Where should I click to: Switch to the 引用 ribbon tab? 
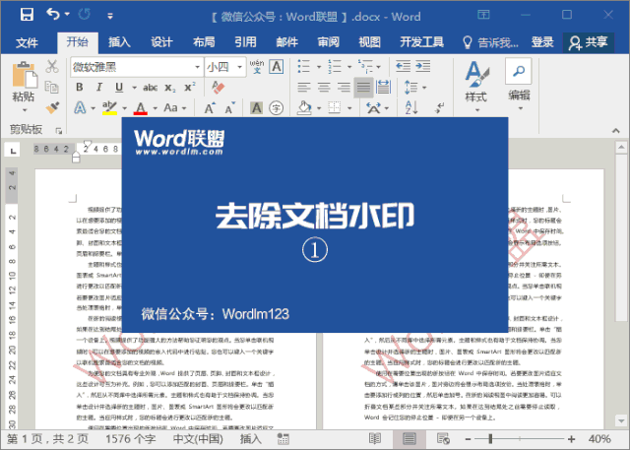(245, 41)
